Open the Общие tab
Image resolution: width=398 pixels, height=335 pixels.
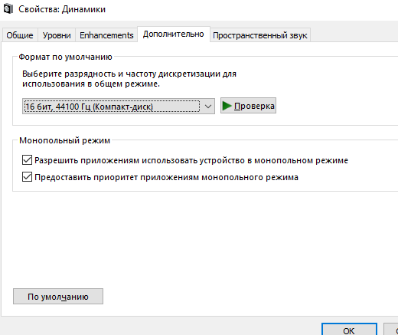[20, 35]
